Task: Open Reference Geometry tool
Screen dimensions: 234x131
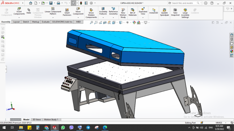Action: (x=113, y=11)
